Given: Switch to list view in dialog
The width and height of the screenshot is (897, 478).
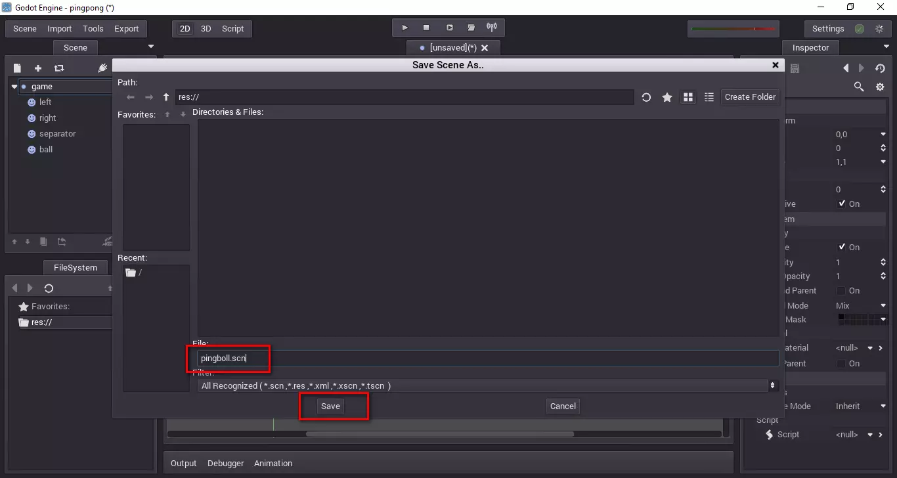Looking at the screenshot, I should click(x=709, y=97).
